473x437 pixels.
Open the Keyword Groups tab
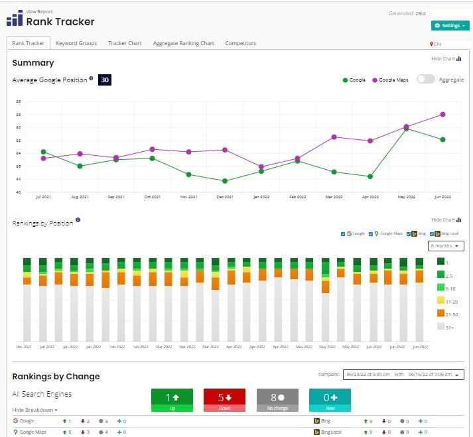coord(76,43)
